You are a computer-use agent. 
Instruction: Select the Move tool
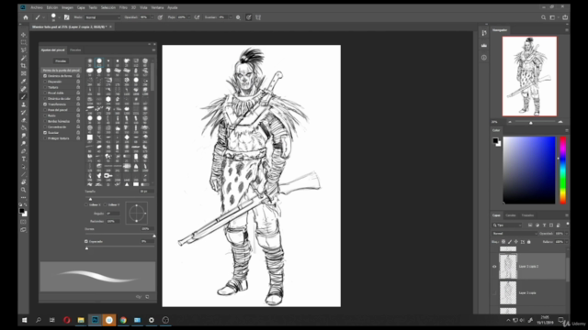23,35
